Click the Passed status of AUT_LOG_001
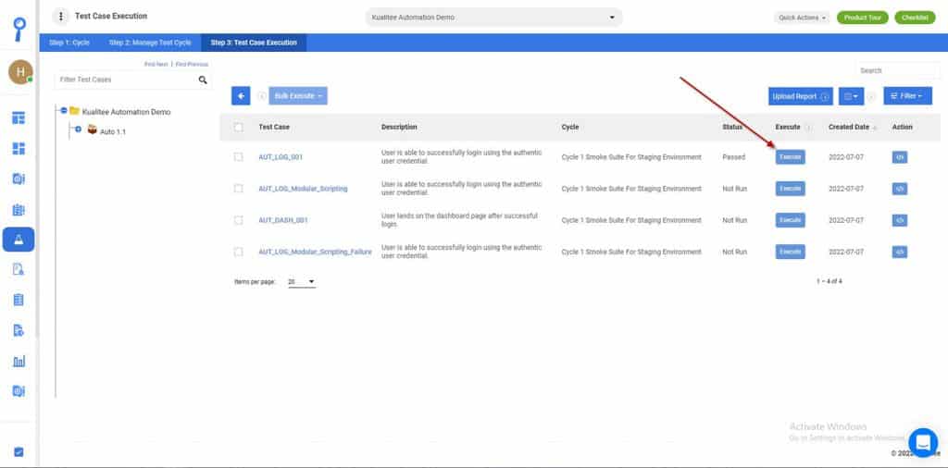 (x=733, y=157)
